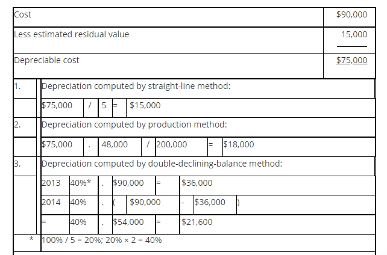Click the $15,000 straight-line depreciation result
Screen dimensions: 387x255
(145, 105)
